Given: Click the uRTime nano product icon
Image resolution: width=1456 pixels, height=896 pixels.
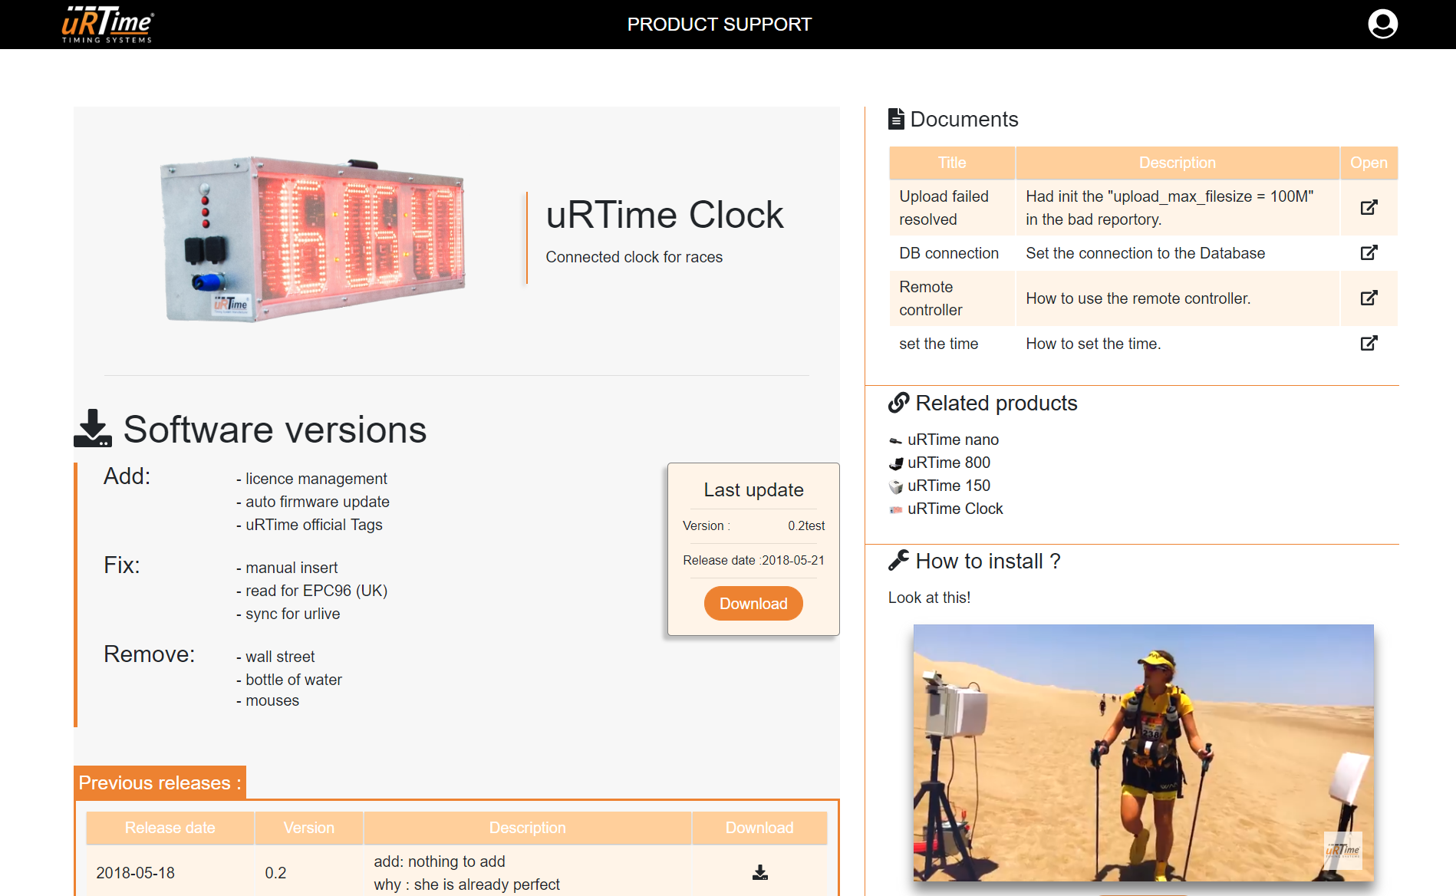Looking at the screenshot, I should 895,440.
